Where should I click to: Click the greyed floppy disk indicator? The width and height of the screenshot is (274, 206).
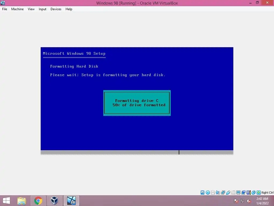[x=213, y=193]
